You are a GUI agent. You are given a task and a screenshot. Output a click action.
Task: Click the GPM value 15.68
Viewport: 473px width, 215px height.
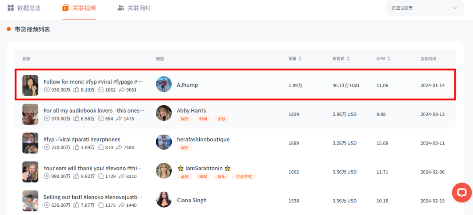point(382,143)
